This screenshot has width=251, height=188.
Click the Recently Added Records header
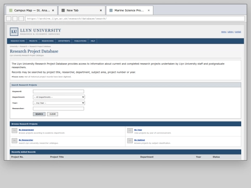tap(125, 152)
